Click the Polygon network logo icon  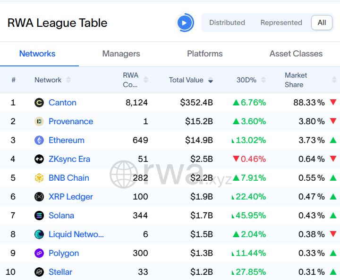coord(39,253)
